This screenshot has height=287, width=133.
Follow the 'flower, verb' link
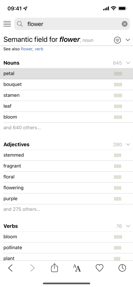pos(32,49)
